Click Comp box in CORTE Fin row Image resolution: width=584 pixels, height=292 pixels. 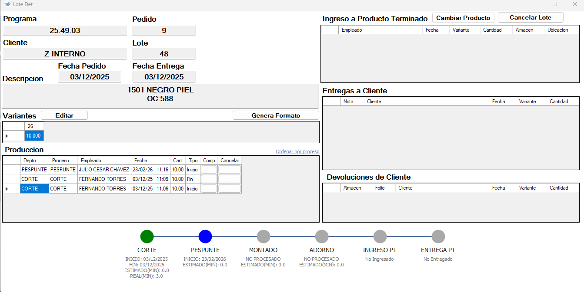pos(209,179)
